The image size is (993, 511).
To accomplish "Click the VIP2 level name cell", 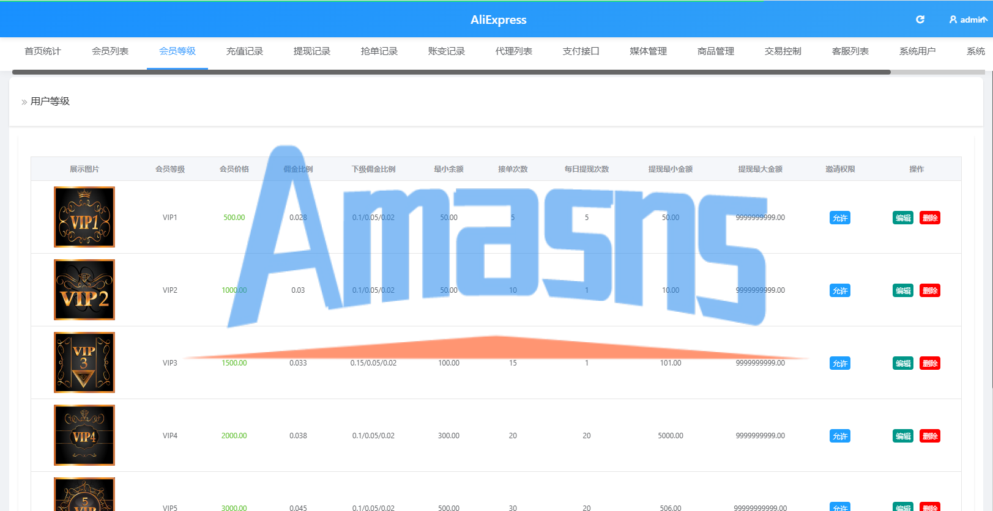I will (x=170, y=290).
